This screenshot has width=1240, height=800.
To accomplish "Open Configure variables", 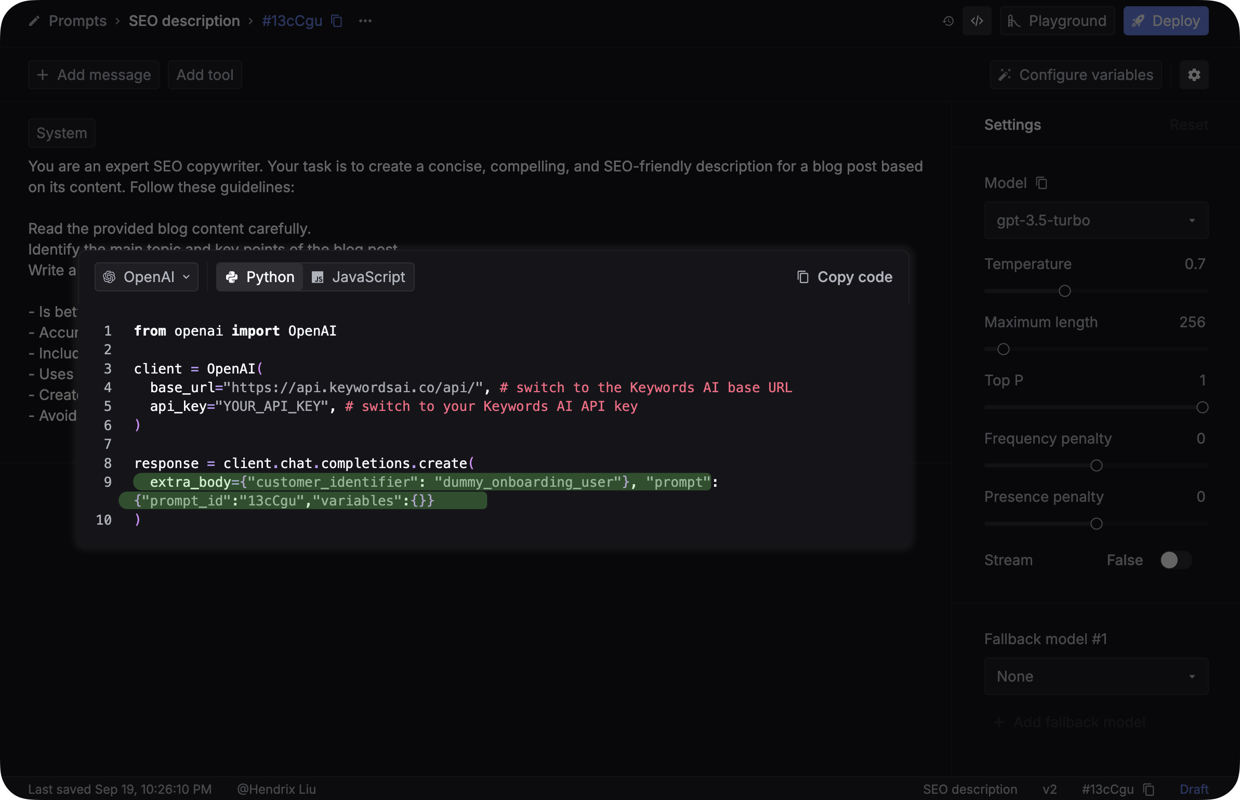I will (x=1076, y=75).
